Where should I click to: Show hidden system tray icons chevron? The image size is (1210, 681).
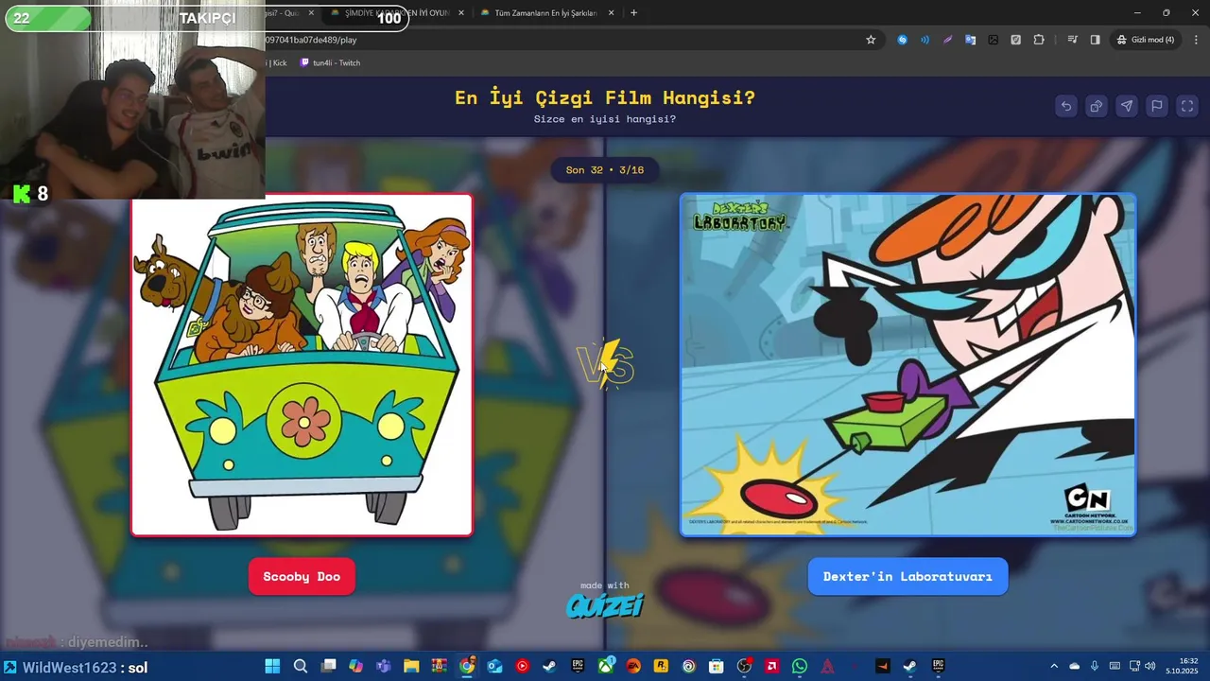[x=1054, y=666]
